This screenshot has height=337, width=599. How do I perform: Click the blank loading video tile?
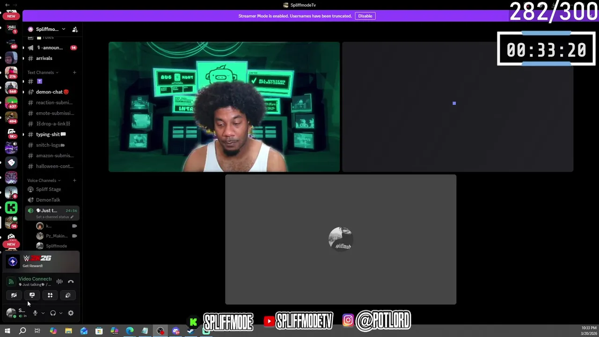click(458, 107)
